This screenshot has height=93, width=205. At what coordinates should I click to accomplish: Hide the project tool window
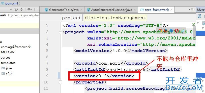[36, 9]
